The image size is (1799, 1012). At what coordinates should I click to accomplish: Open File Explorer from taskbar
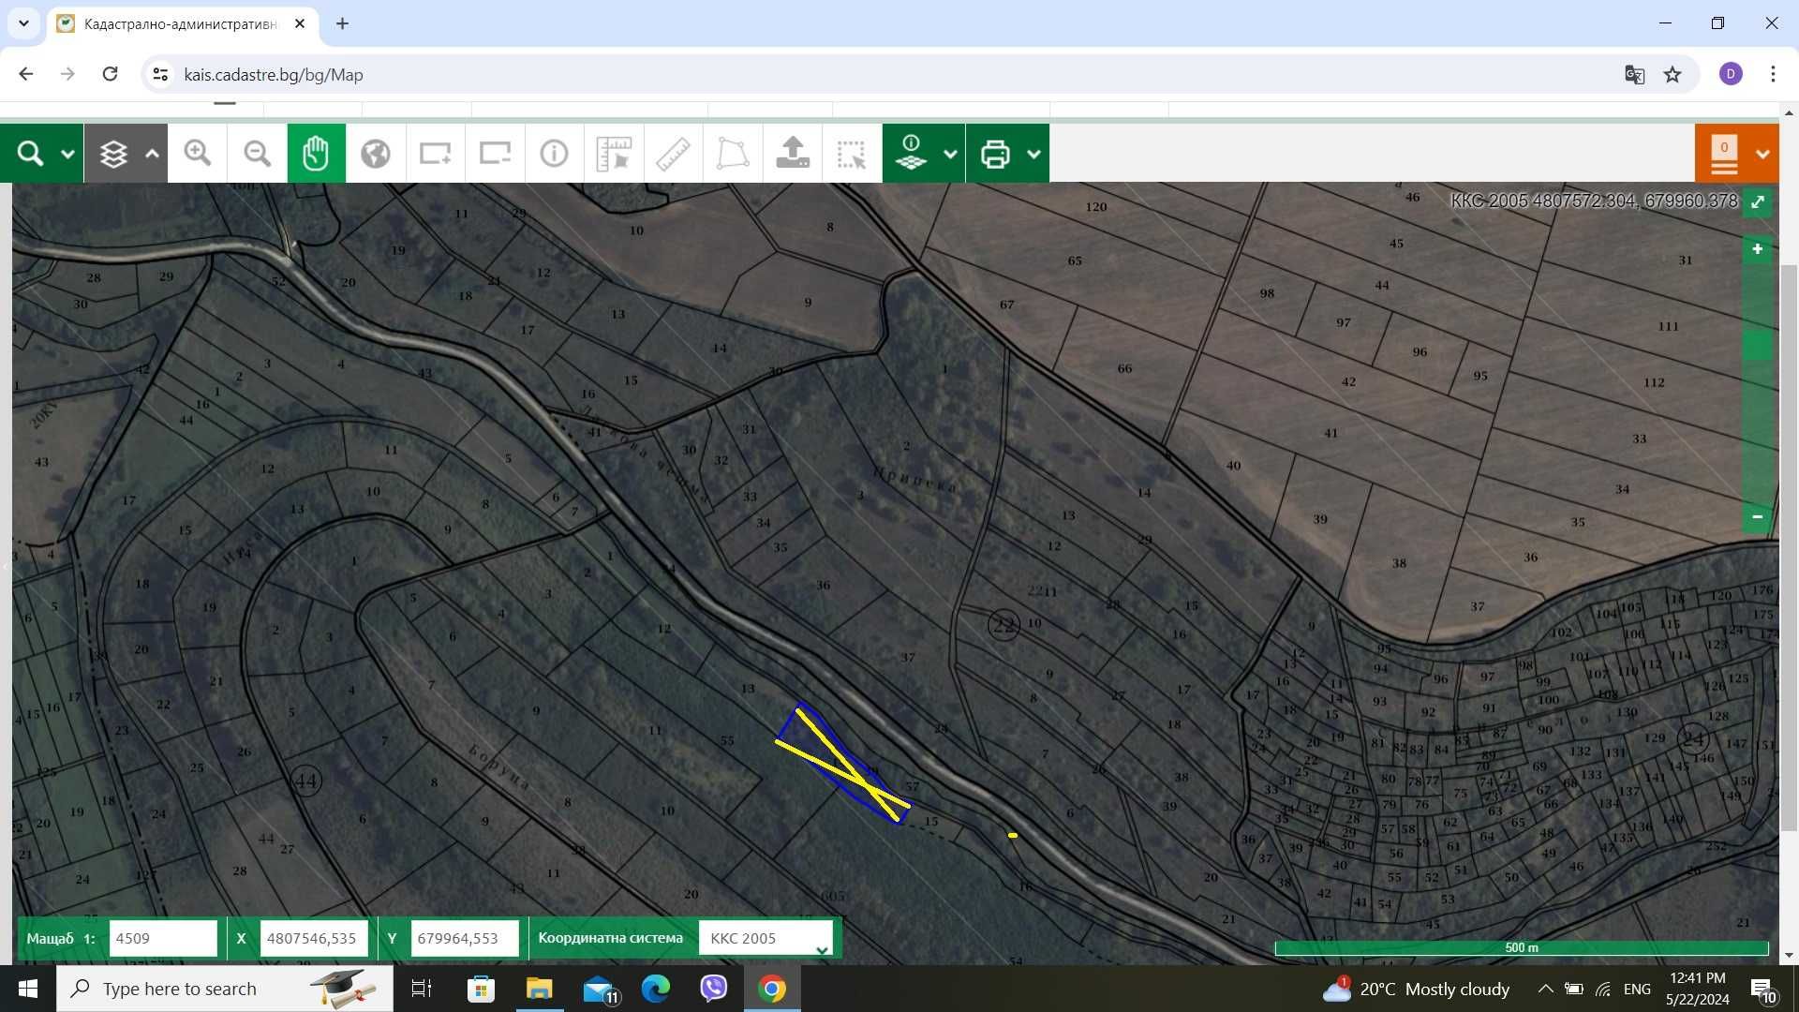(x=539, y=989)
